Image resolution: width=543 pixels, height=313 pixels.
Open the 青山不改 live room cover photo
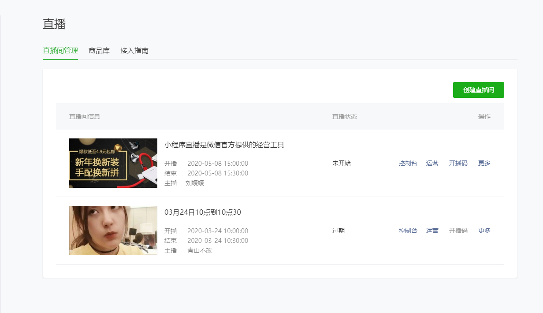tap(113, 231)
